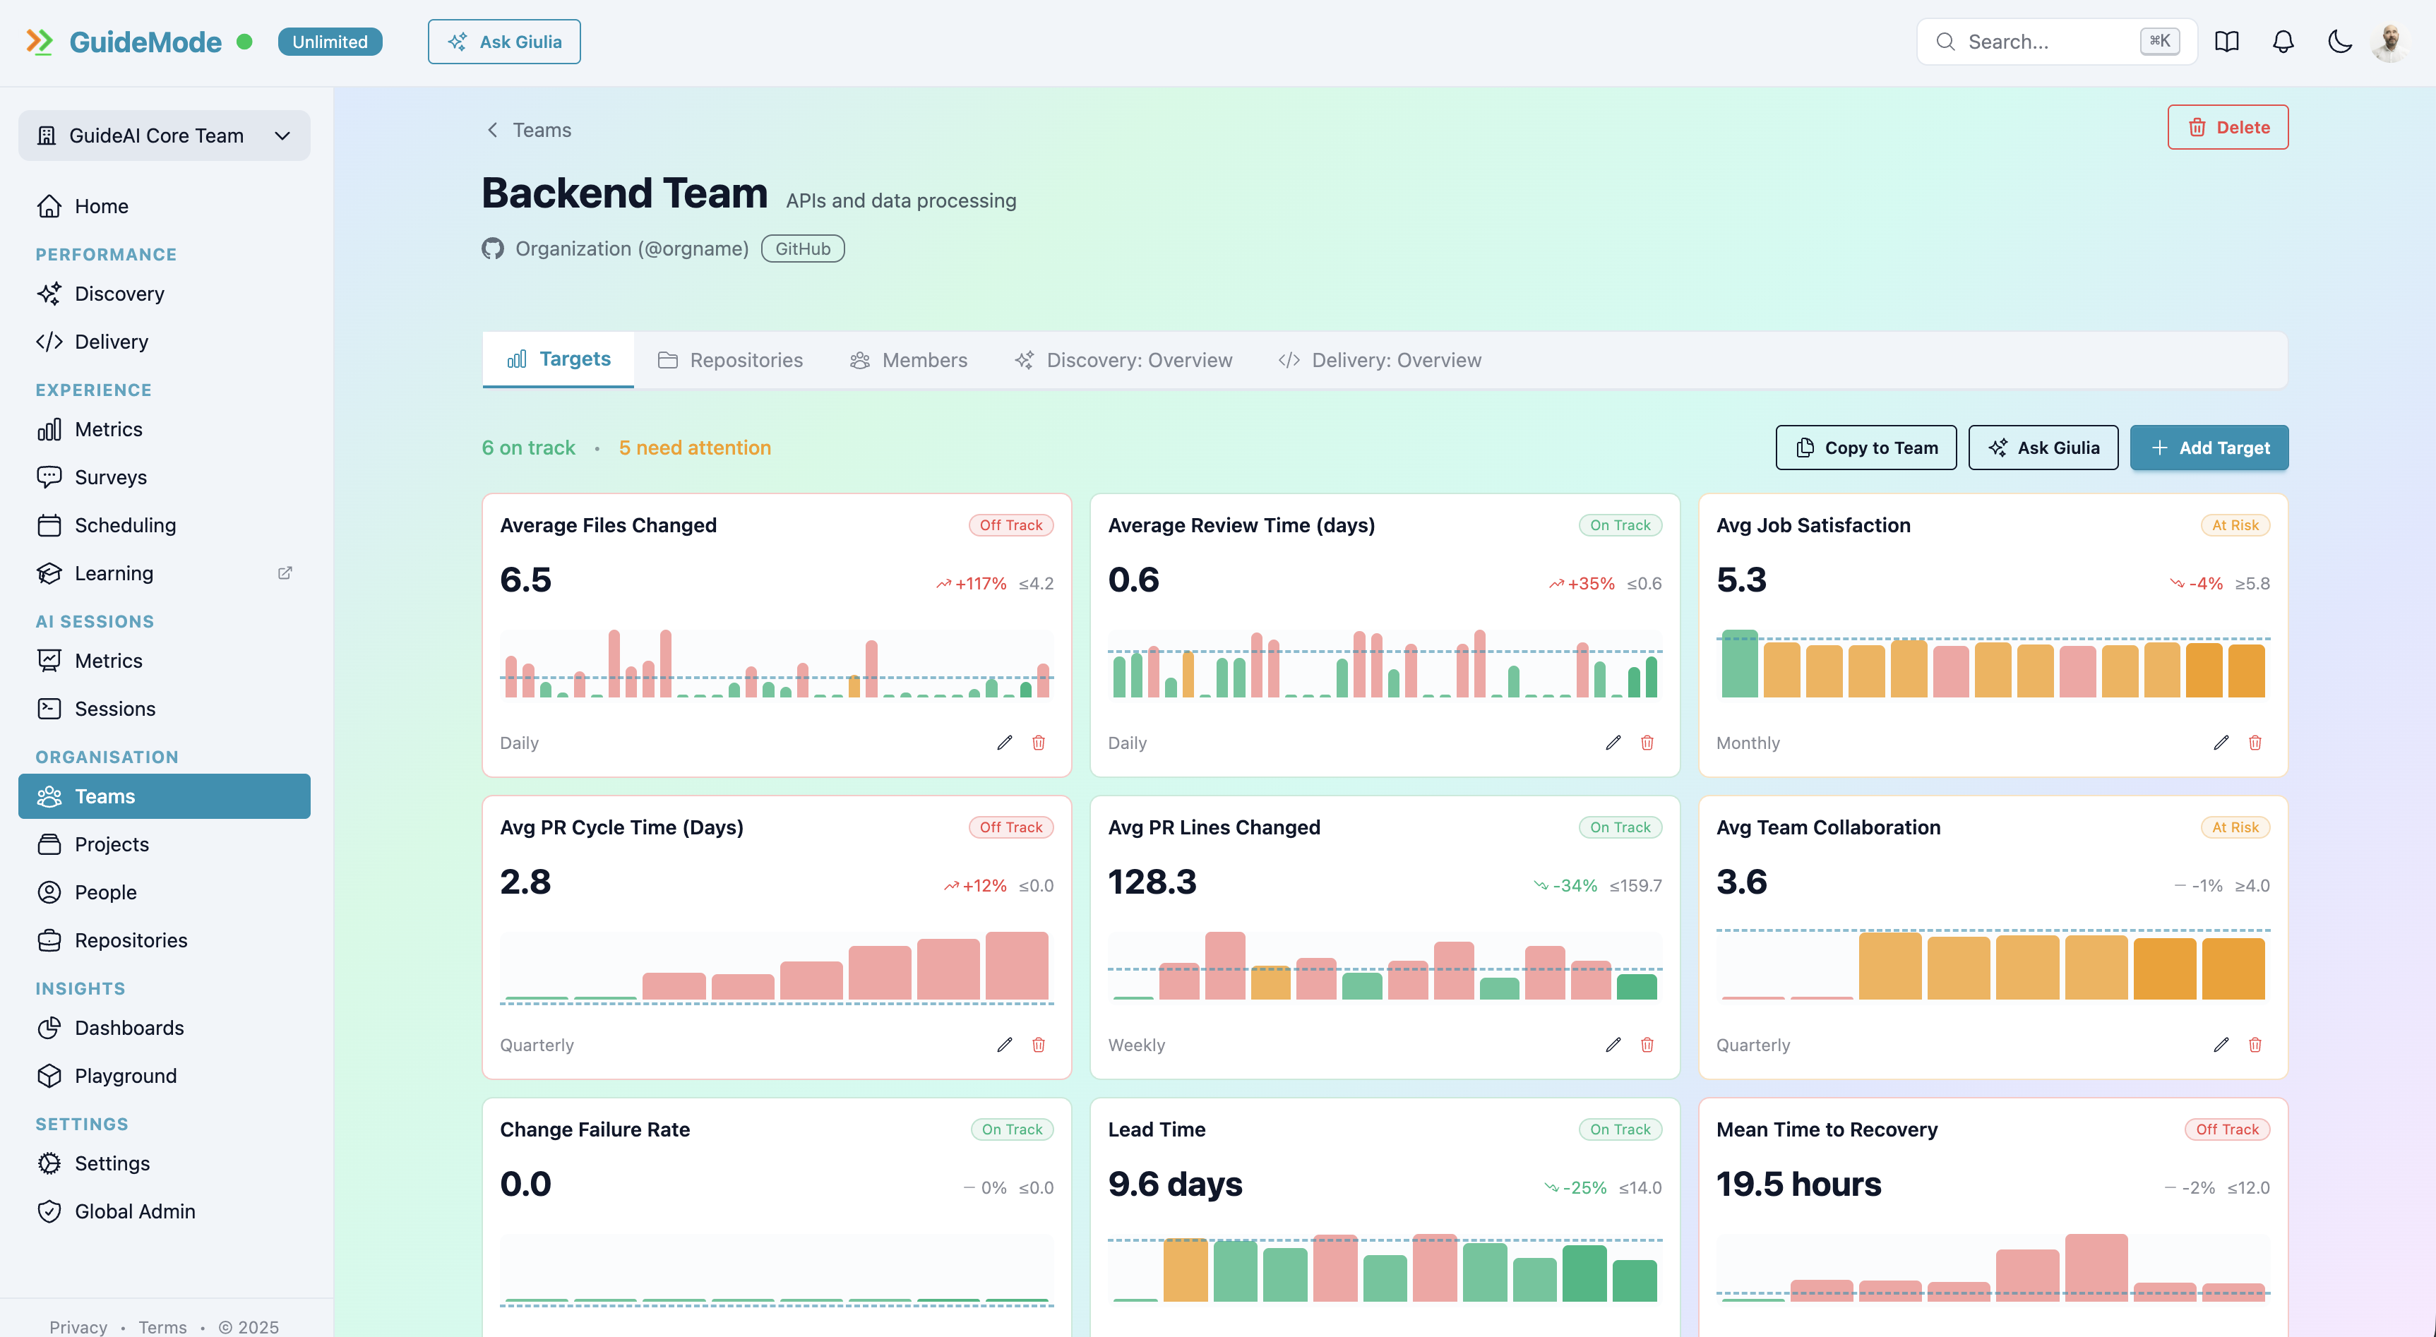Open the Members tab
The image size is (2436, 1337).
[908, 359]
